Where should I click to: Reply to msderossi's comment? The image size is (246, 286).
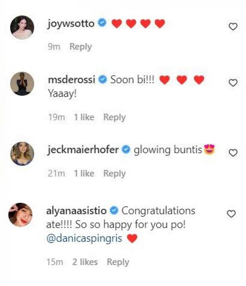(x=114, y=117)
